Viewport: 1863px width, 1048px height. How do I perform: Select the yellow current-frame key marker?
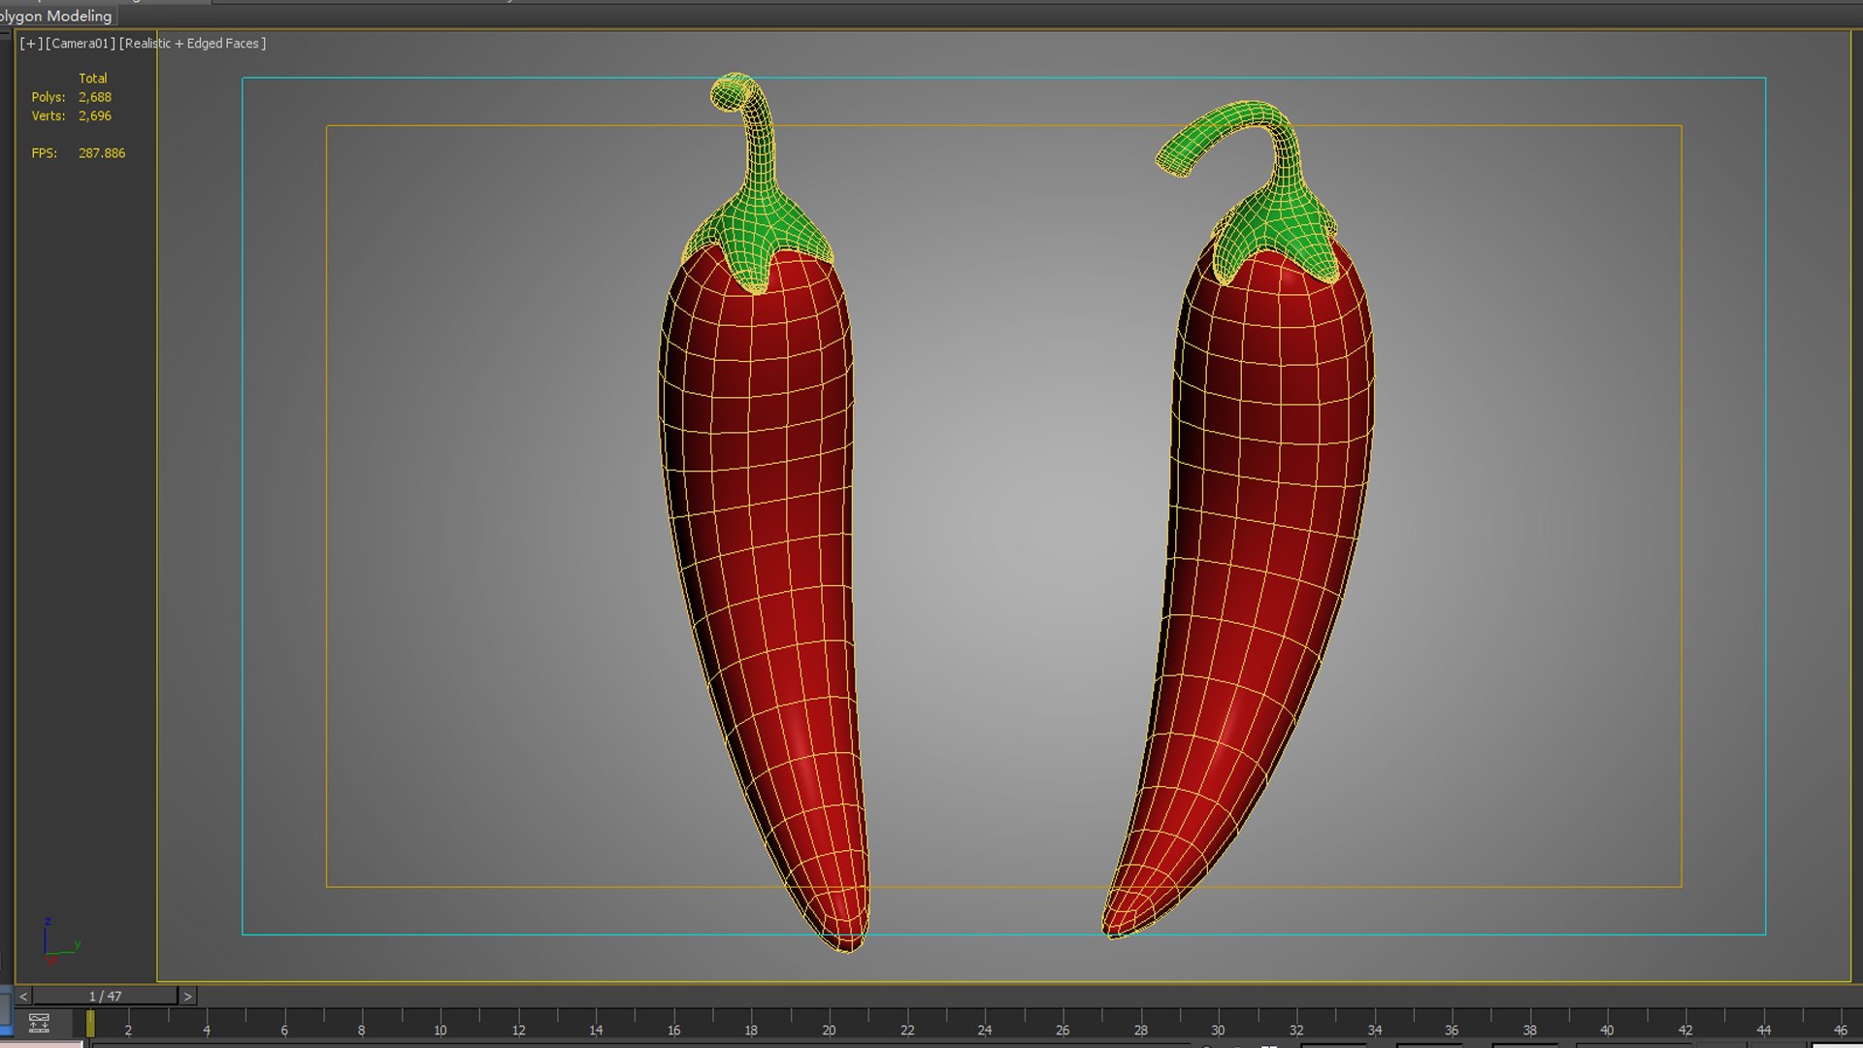click(90, 1024)
